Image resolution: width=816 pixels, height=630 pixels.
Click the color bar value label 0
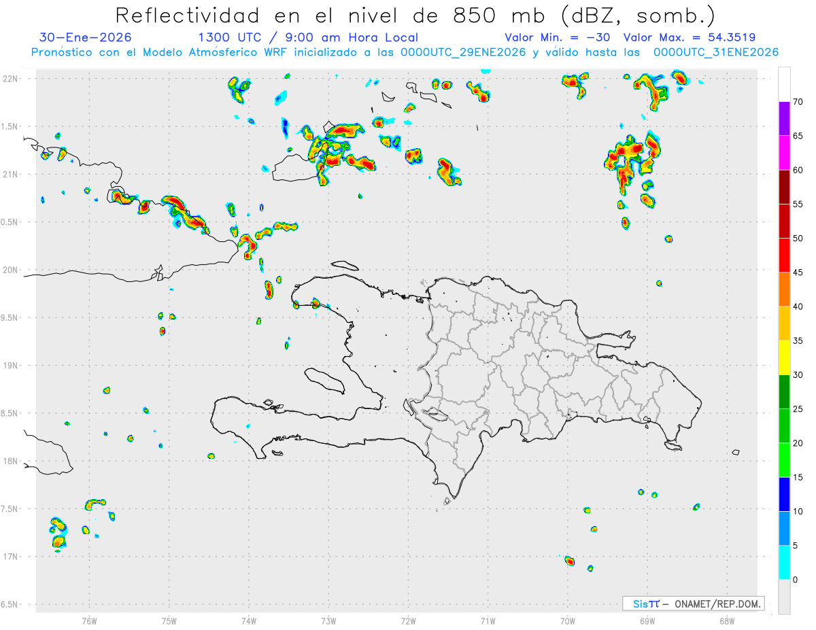[795, 580]
